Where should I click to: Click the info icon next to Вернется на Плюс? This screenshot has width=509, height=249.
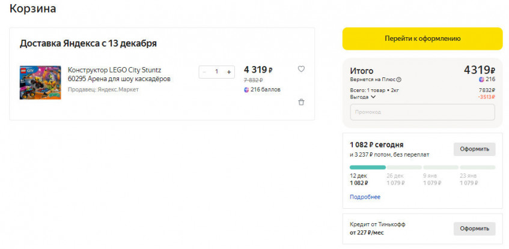click(x=399, y=80)
